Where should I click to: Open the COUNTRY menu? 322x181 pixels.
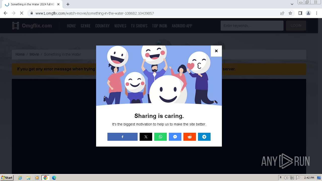pos(102,26)
